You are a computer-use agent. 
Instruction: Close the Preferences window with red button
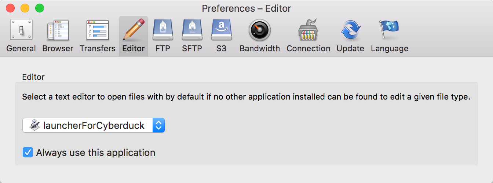point(10,8)
